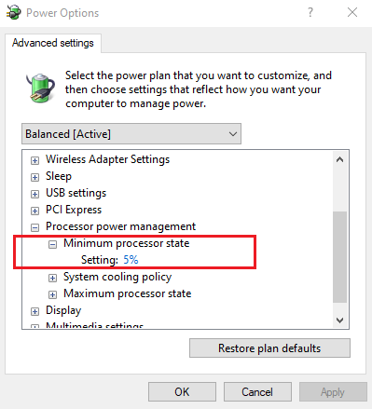Expand the Display tree node

coord(34,311)
